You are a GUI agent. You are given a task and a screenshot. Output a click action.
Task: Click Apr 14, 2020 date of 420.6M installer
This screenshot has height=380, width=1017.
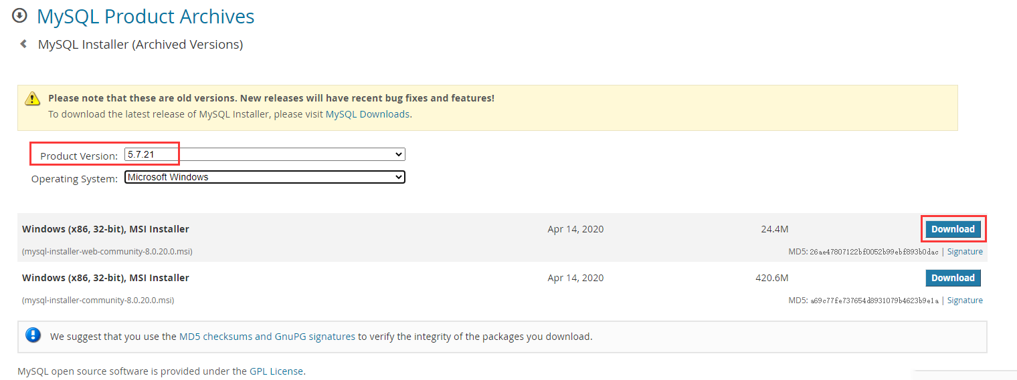click(x=575, y=278)
